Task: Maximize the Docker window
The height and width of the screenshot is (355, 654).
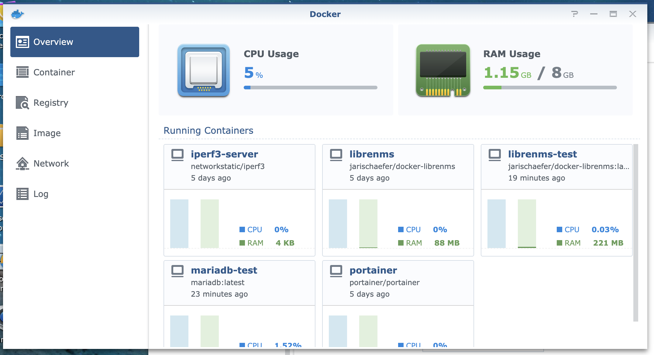Action: (613, 14)
